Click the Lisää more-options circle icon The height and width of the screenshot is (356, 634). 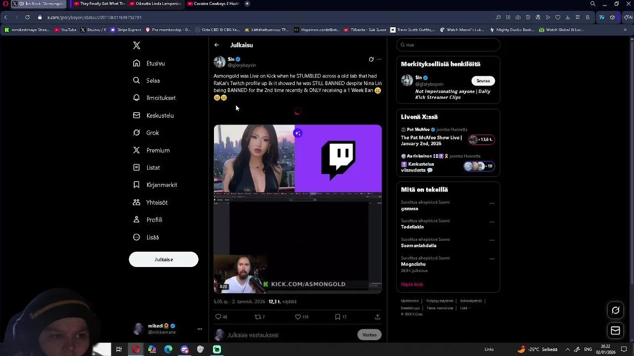click(136, 237)
